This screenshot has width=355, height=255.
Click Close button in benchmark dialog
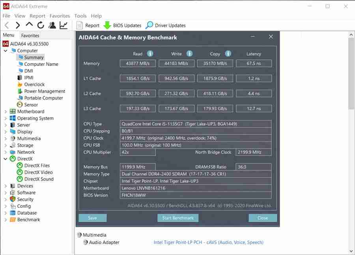click(x=263, y=218)
